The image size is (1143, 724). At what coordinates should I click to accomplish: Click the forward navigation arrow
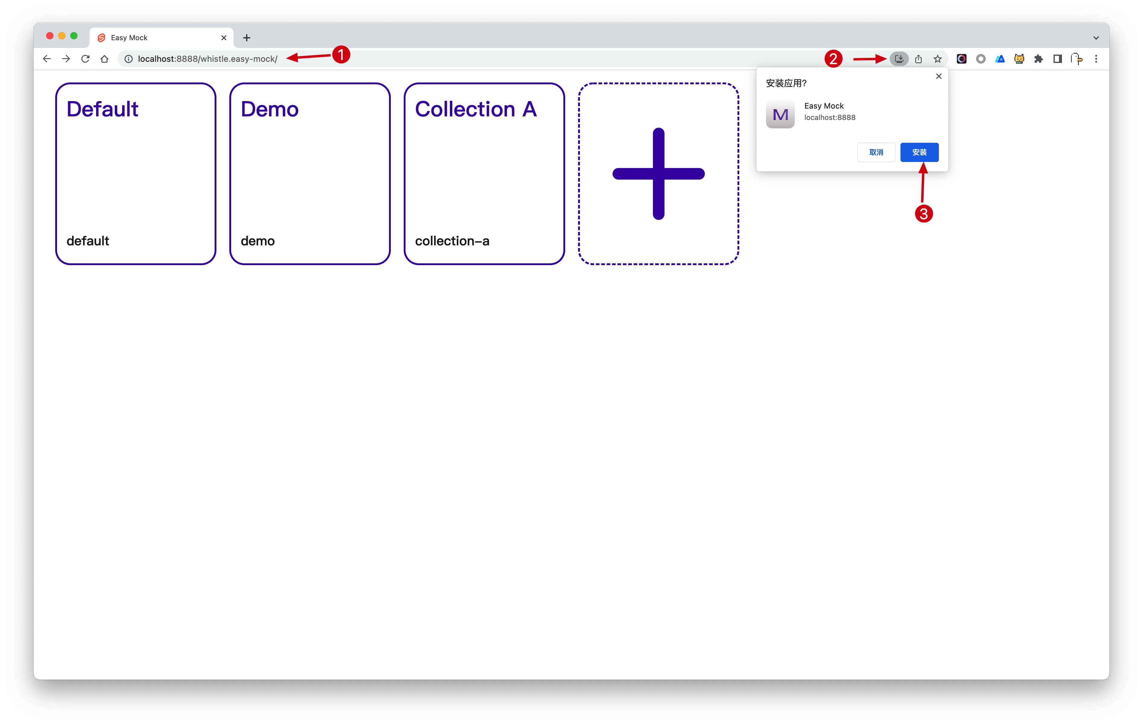[x=66, y=59]
